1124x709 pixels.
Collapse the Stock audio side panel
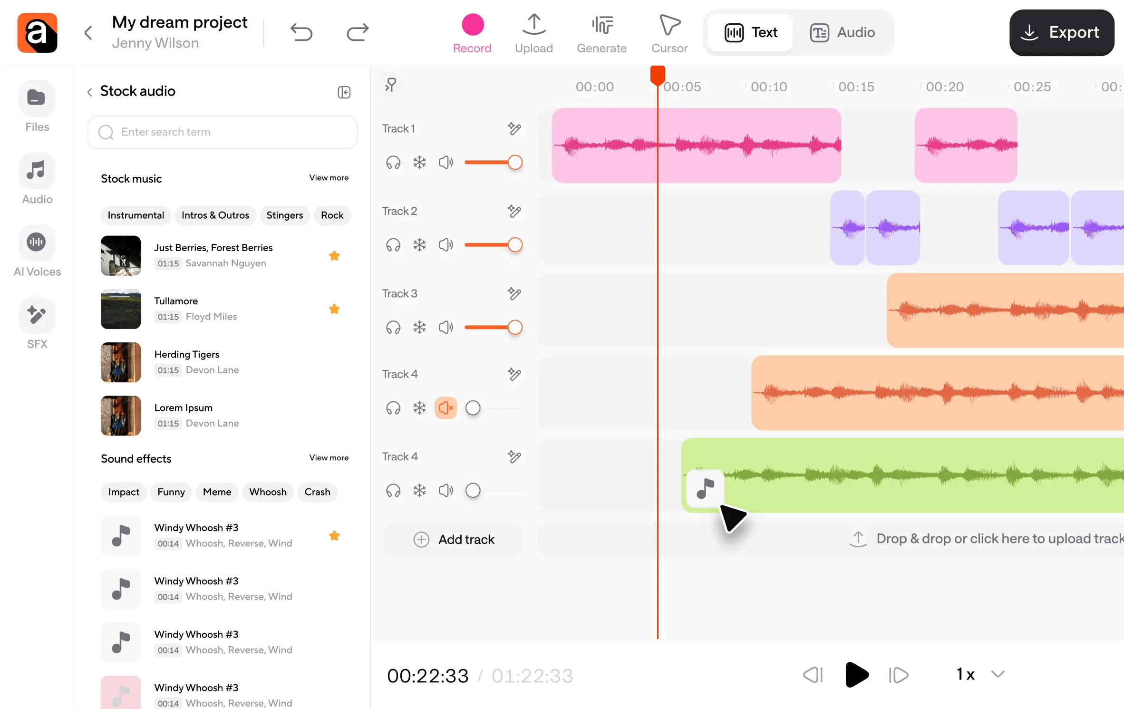click(344, 92)
